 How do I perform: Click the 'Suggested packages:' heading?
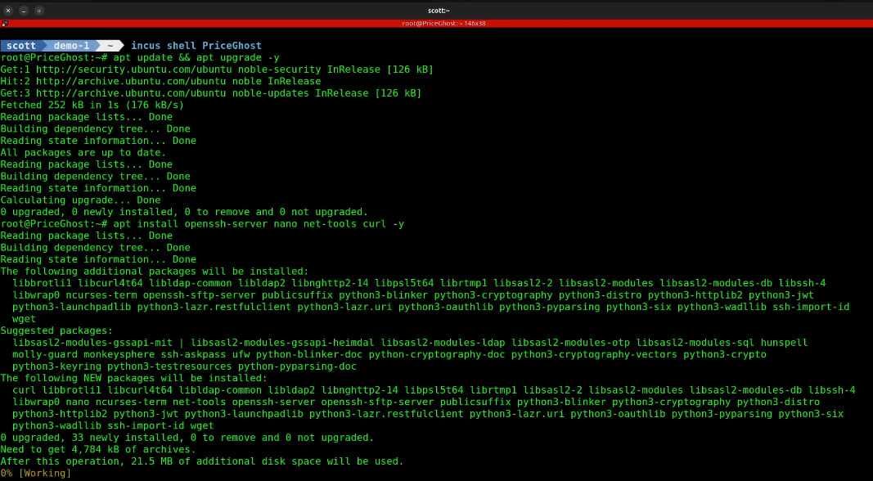click(x=56, y=330)
